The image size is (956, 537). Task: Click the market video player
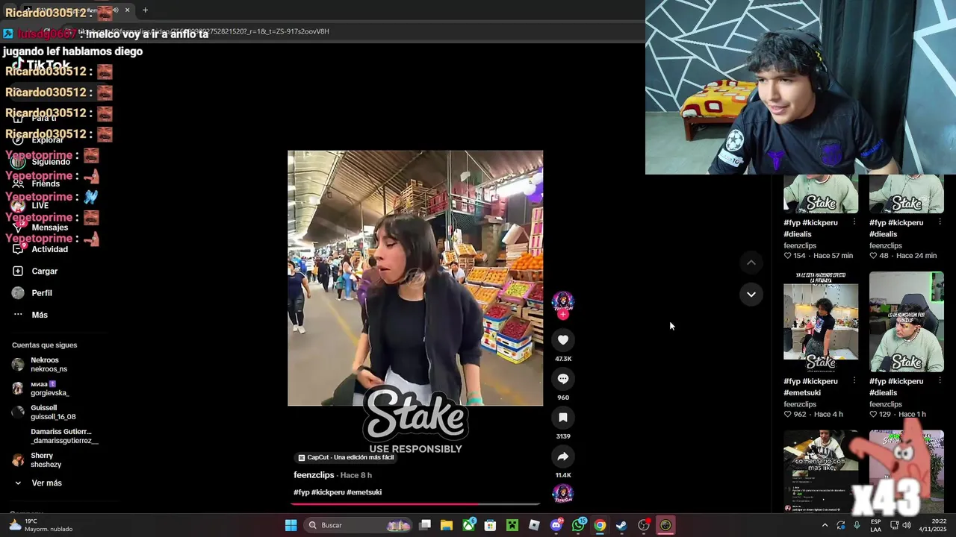[415, 278]
